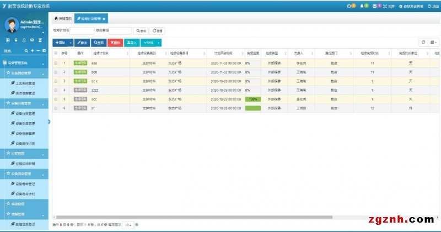This screenshot has width=441, height=232.
Task: Click the red 删除 delete button
Action: [115, 42]
